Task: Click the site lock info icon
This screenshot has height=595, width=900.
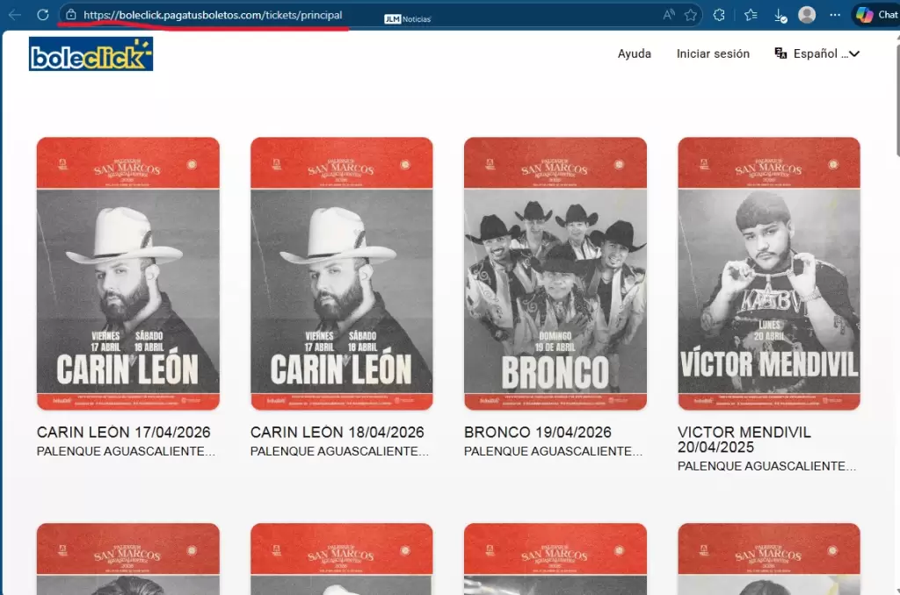Action: pyautogui.click(x=71, y=15)
